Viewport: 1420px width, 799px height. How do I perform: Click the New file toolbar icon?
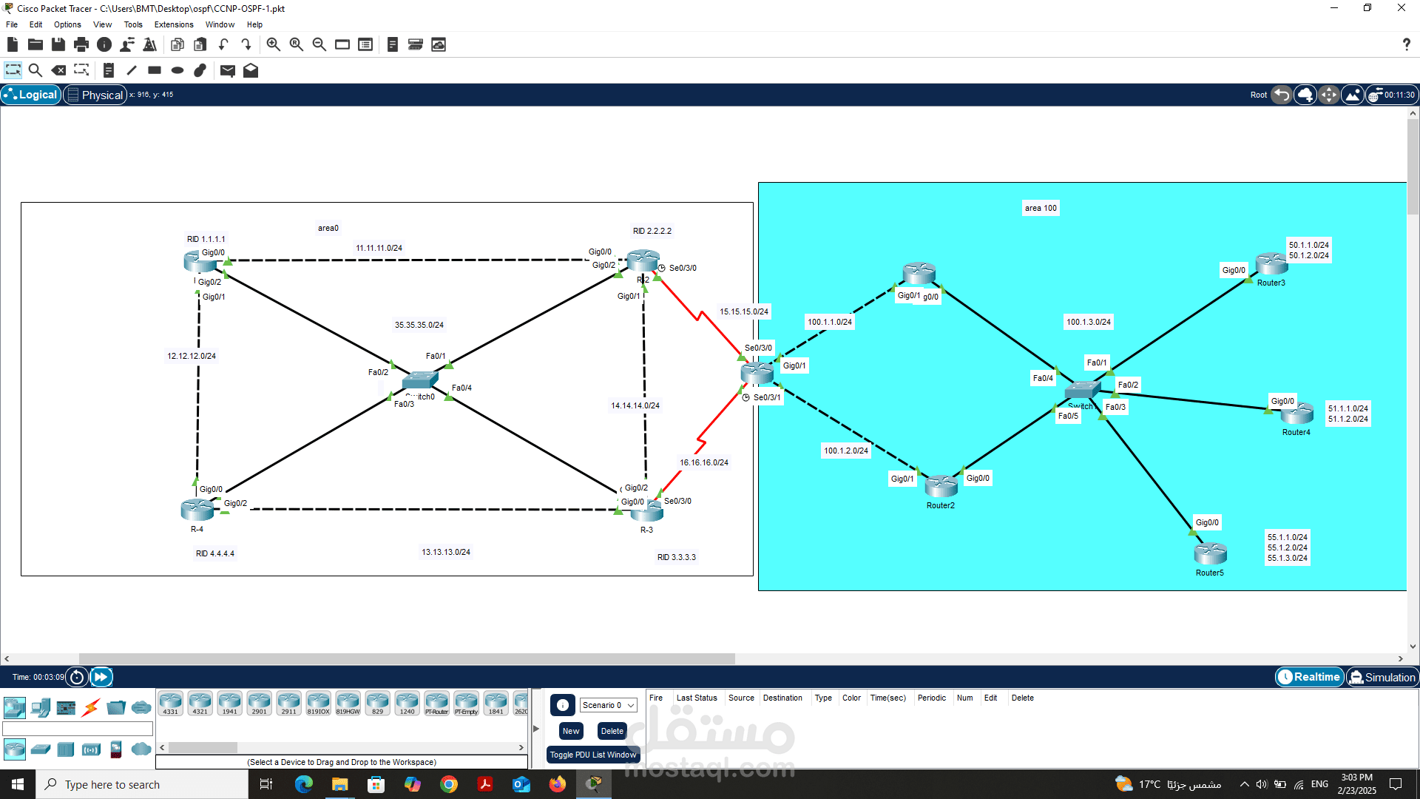coord(13,44)
